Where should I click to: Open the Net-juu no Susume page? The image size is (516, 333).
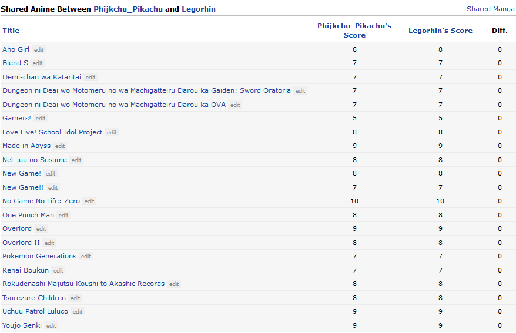(35, 160)
